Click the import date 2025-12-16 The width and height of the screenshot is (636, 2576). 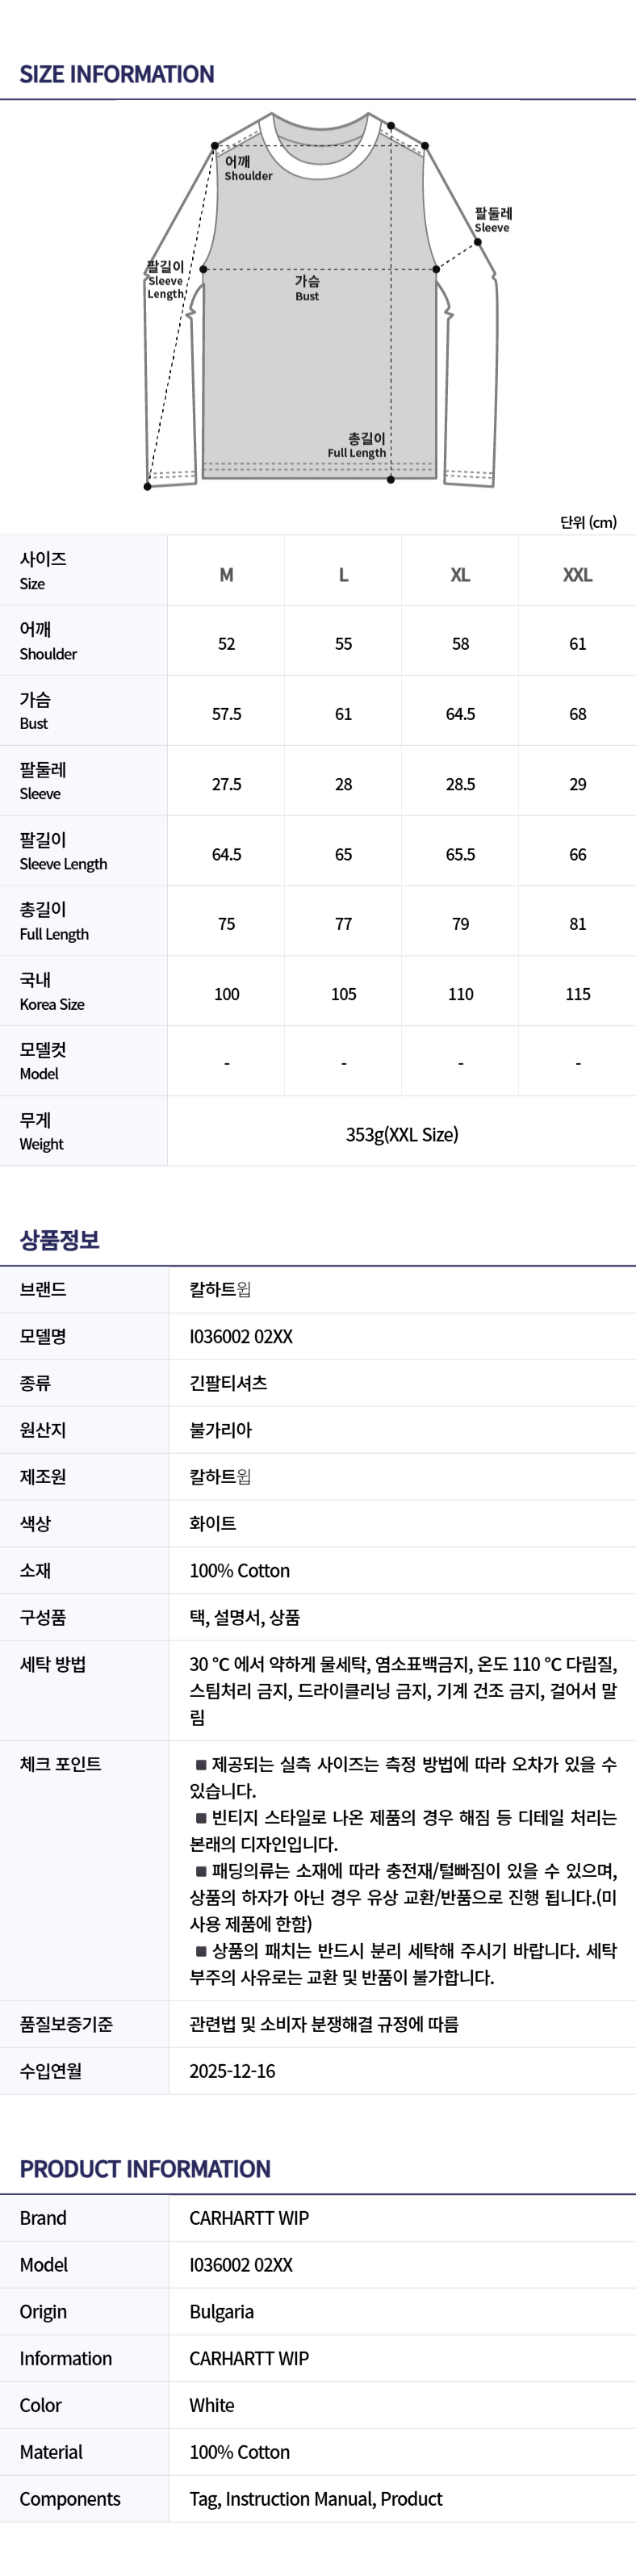232,2071
